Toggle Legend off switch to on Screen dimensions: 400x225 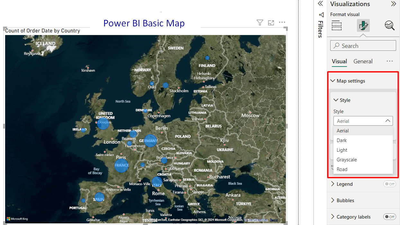pos(390,184)
